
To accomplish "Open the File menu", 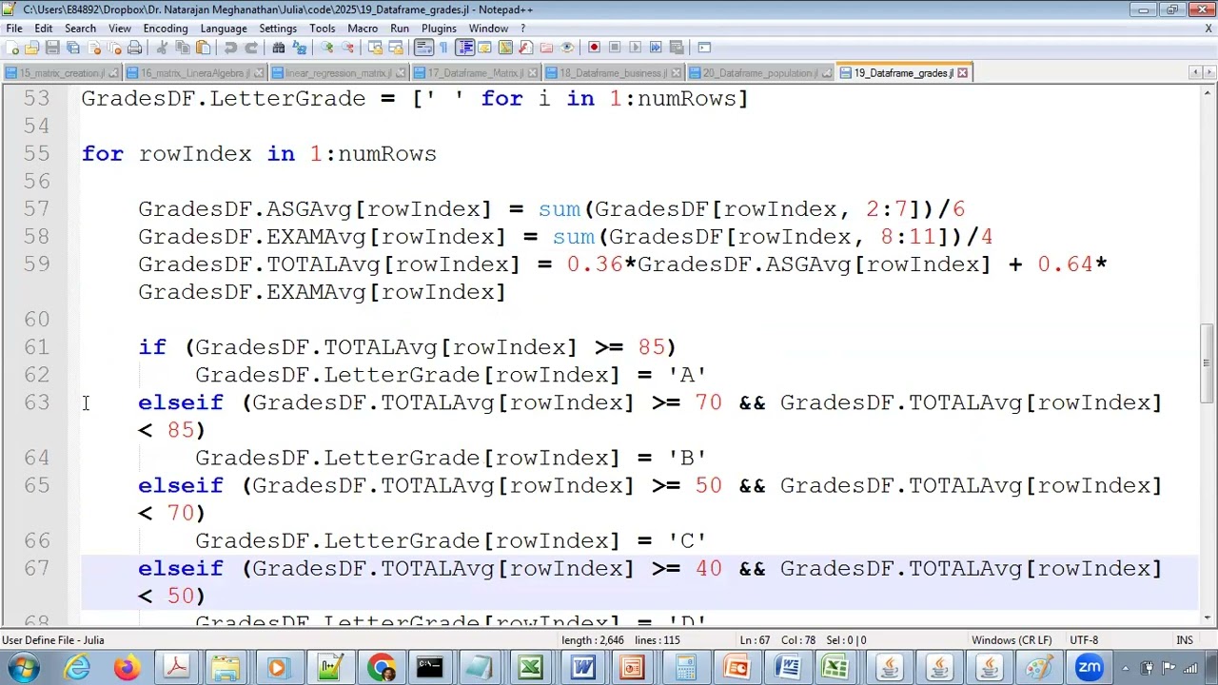I will pyautogui.click(x=14, y=29).
